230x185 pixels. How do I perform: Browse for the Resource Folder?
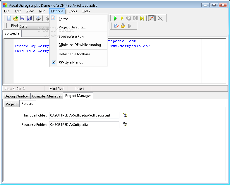[x=125, y=124]
